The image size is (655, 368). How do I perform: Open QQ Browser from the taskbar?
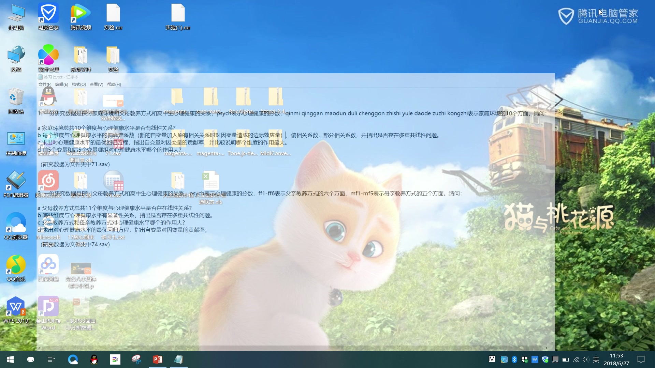73,359
